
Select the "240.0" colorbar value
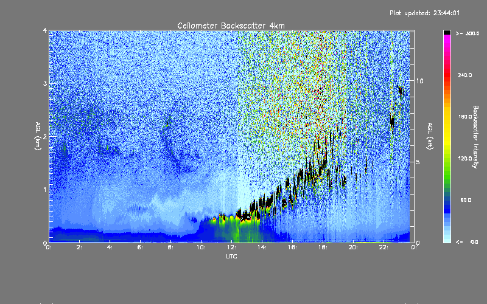coord(465,75)
